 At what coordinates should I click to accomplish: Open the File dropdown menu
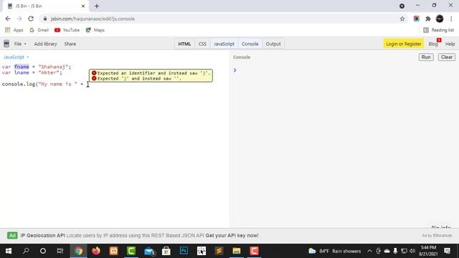pos(20,44)
